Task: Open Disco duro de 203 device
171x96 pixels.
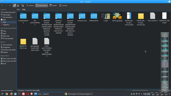Action: [8, 61]
